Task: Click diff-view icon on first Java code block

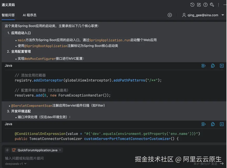Action: click(x=203, y=66)
